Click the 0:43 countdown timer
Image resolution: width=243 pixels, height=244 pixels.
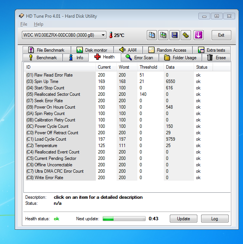153,219
